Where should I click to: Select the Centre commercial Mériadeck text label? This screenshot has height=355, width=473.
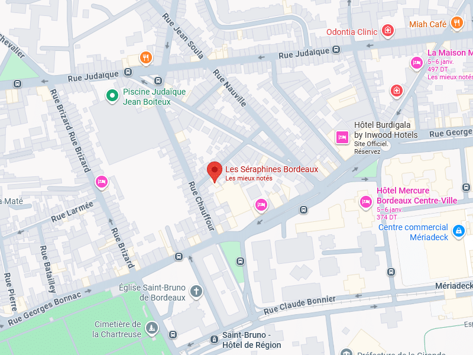413,232
